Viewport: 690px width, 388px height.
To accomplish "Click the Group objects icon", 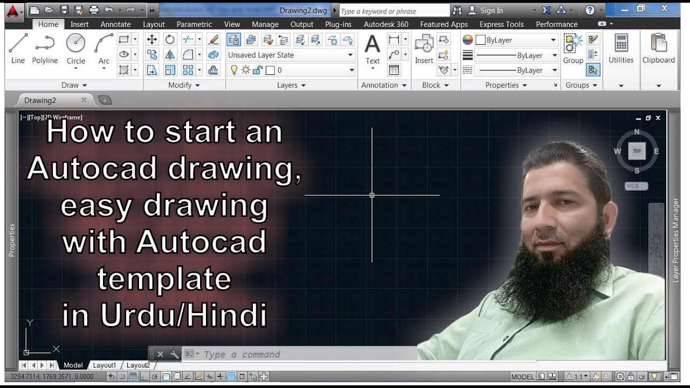I will (573, 48).
